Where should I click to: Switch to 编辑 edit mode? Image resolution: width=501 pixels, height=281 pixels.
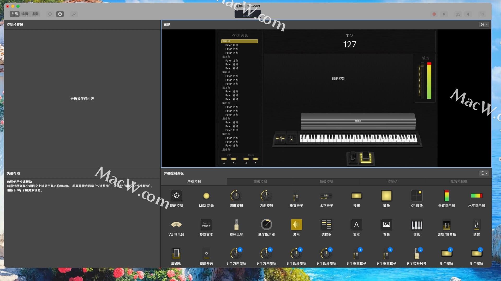[25, 14]
